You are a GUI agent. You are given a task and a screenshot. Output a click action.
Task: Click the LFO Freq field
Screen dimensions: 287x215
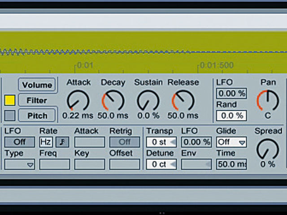click(x=55, y=164)
